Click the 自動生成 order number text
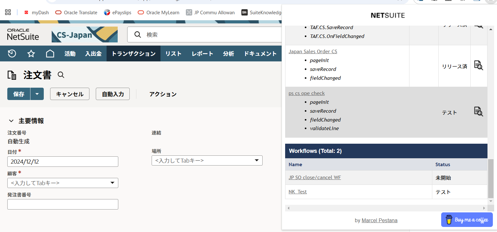Image resolution: width=497 pixels, height=232 pixels. 19,141
